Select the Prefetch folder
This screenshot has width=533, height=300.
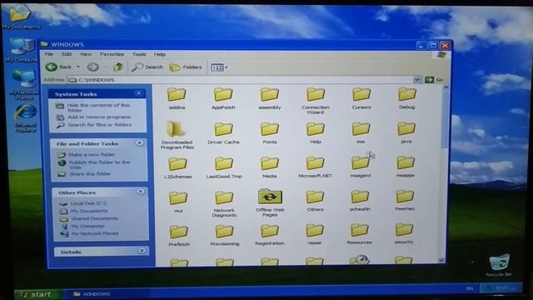(179, 236)
